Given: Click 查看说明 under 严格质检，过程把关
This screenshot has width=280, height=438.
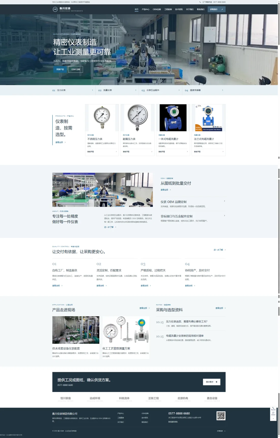Looking at the screenshot, I should (146, 286).
